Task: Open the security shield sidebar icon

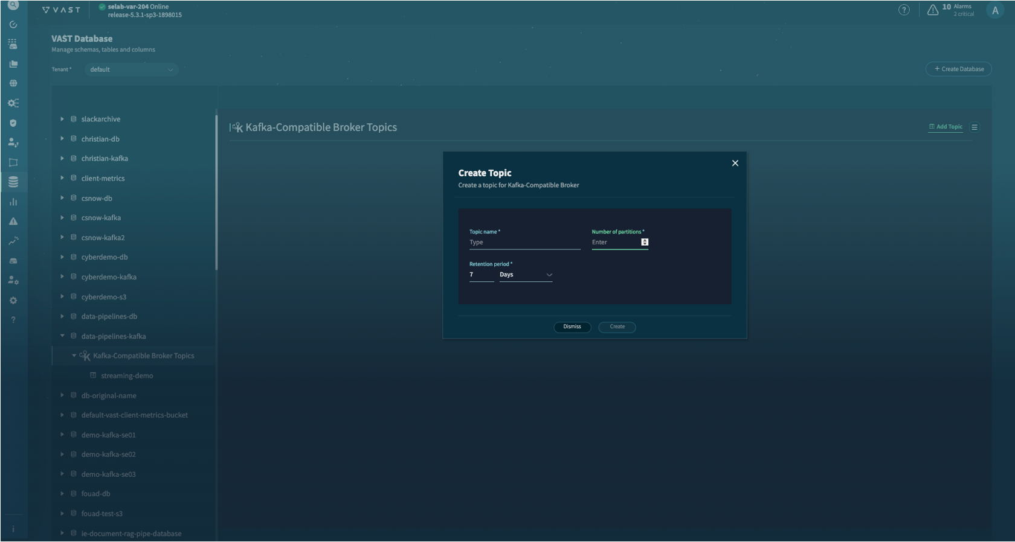Action: coord(13,123)
